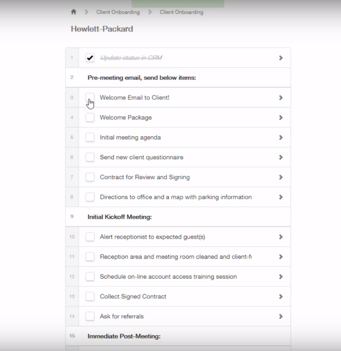Click the home icon in breadcrumb
This screenshot has height=351, width=341.
click(x=73, y=12)
